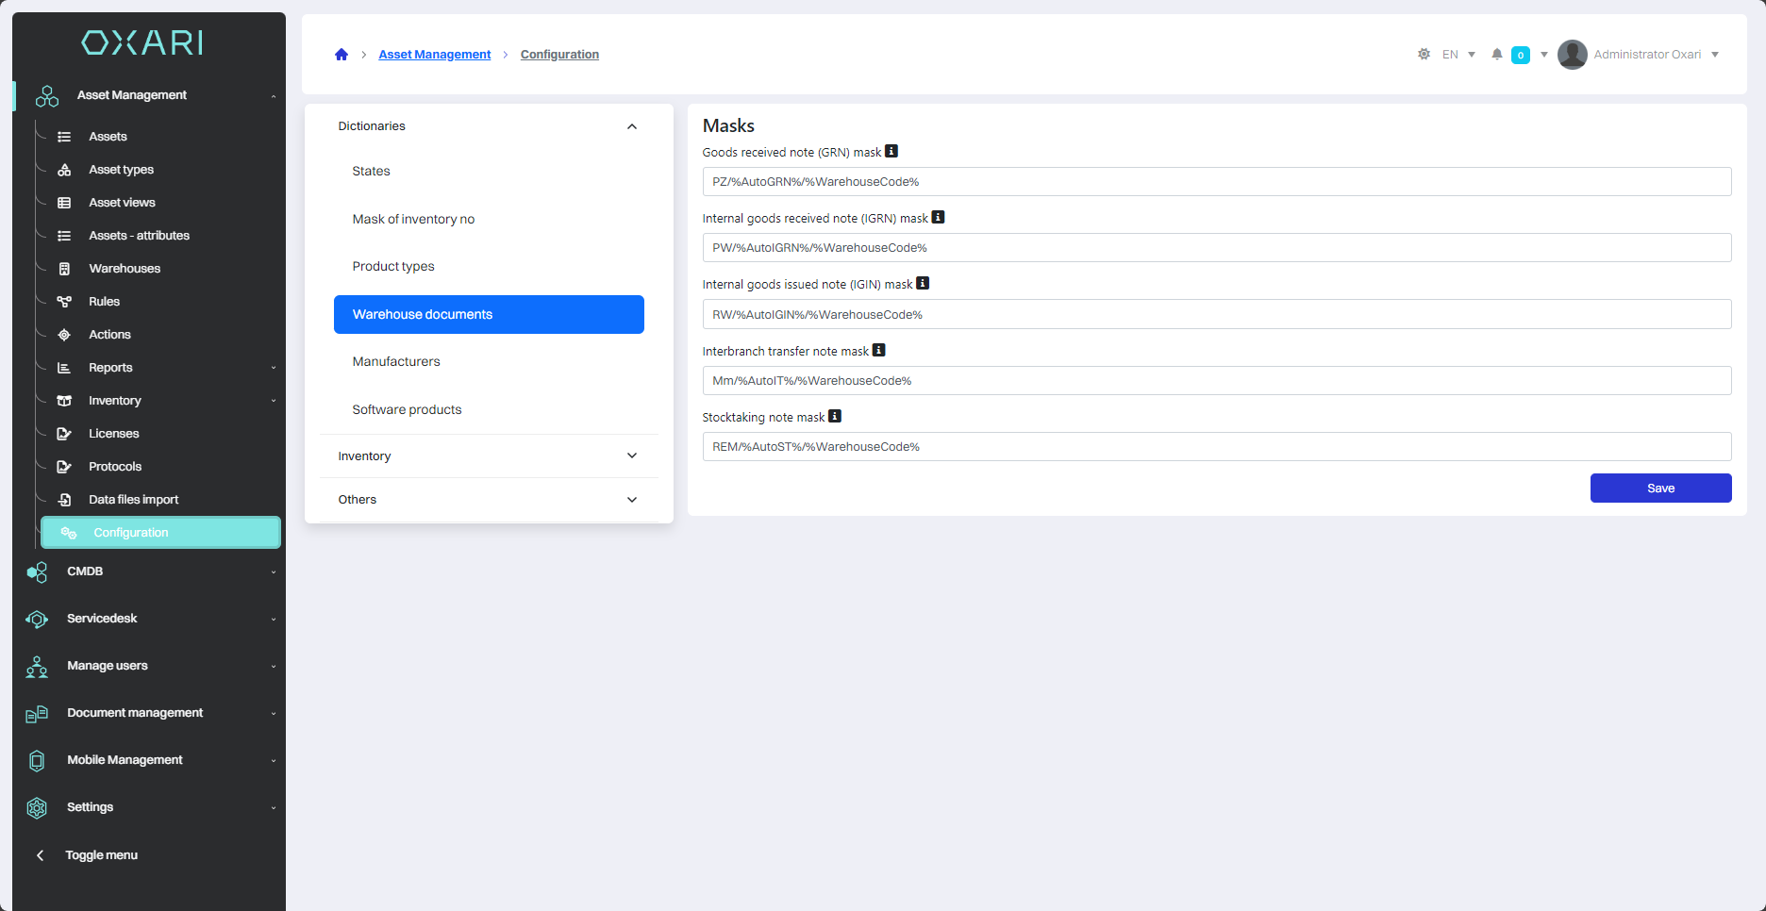Click the Stocktaking note mask field
The height and width of the screenshot is (911, 1766).
pos(1216,447)
